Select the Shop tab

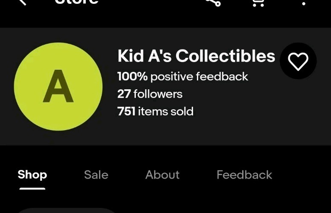click(x=32, y=175)
